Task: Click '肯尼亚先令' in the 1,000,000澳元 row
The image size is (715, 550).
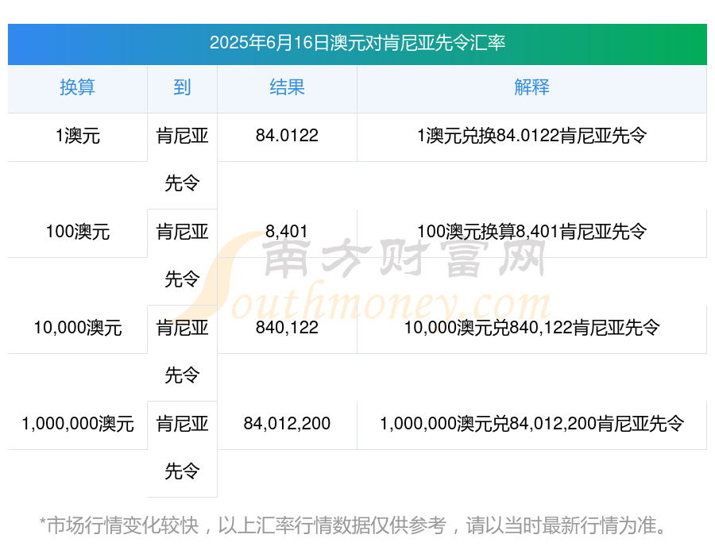Action: pyautogui.click(x=182, y=448)
